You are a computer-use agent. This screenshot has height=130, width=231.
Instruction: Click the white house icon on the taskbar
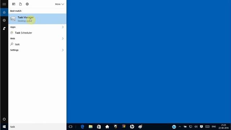point(107,127)
